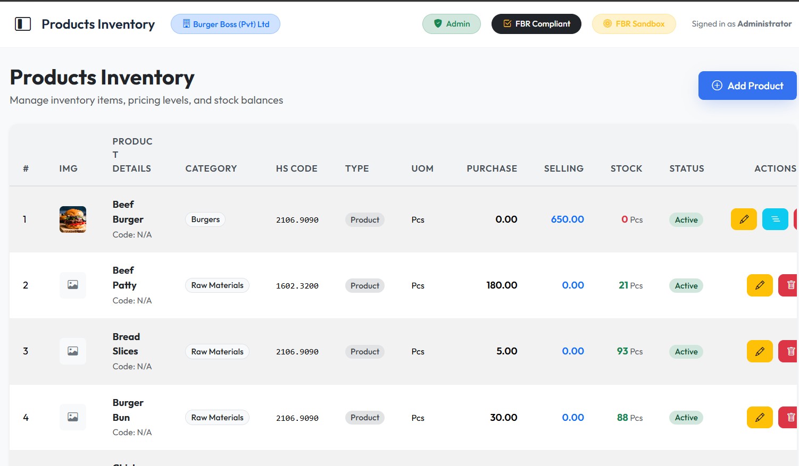
Task: Click the STATUS column header
Action: [687, 168]
